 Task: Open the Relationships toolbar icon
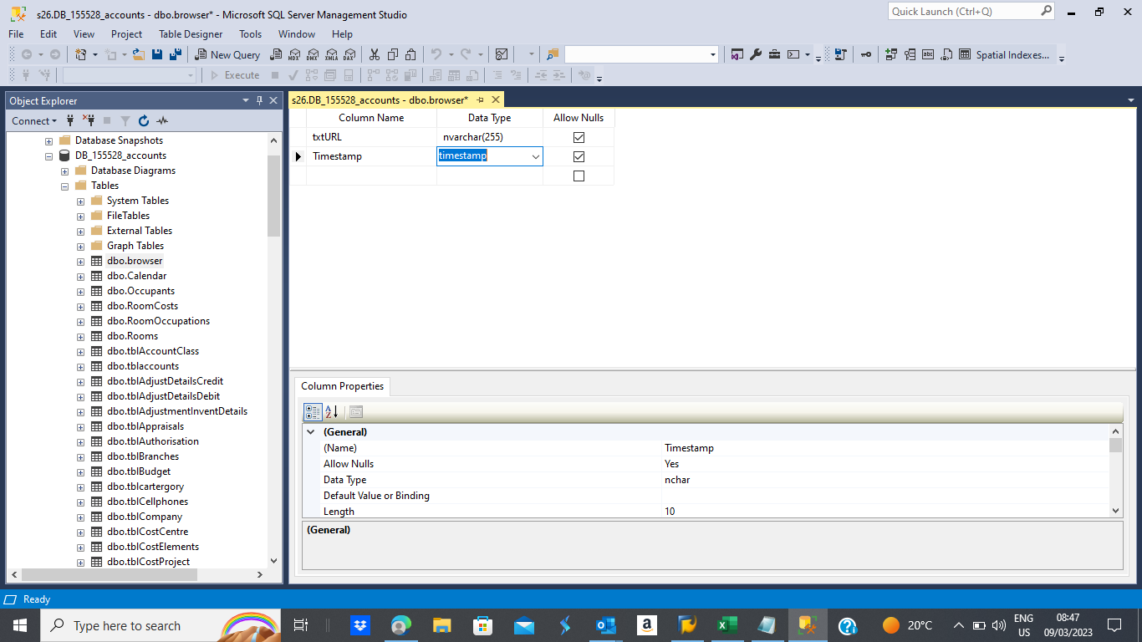[x=890, y=54]
